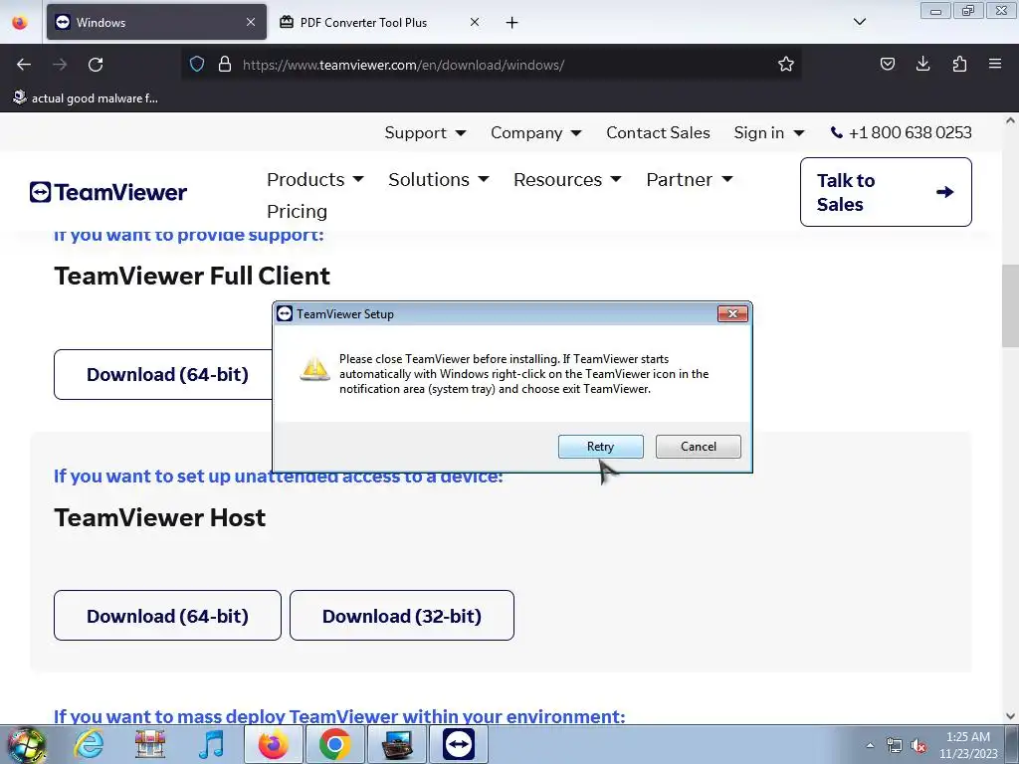List all tabs with the chevron
The height and width of the screenshot is (764, 1019).
click(859, 22)
